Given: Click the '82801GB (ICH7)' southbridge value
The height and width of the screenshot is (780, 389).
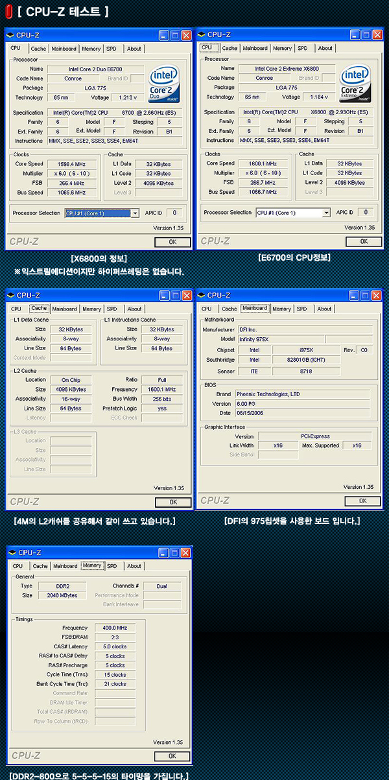Looking at the screenshot, I should [305, 360].
